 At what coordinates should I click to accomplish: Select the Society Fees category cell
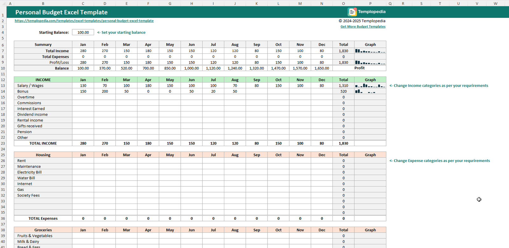[x=43, y=195]
